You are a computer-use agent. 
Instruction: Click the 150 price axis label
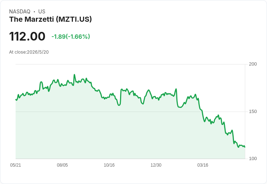click(x=253, y=112)
